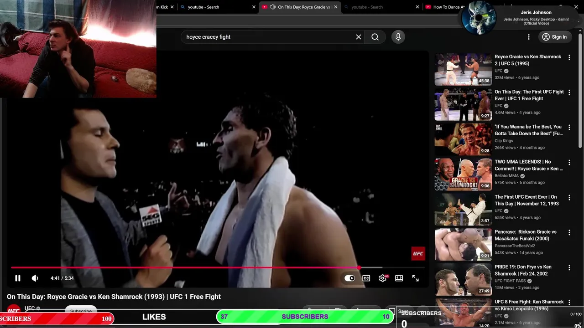
Task: Switch to the first 'youtube - Search' tab
Action: pyautogui.click(x=218, y=7)
